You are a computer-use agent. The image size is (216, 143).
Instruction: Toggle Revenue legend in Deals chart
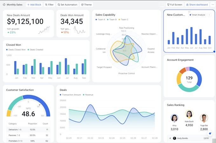[x=88, y=95]
